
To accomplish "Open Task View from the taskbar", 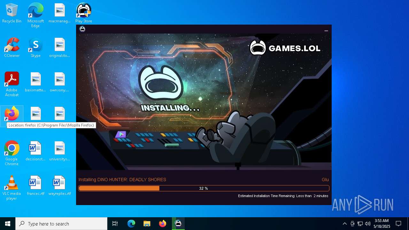I will click(x=115, y=224).
